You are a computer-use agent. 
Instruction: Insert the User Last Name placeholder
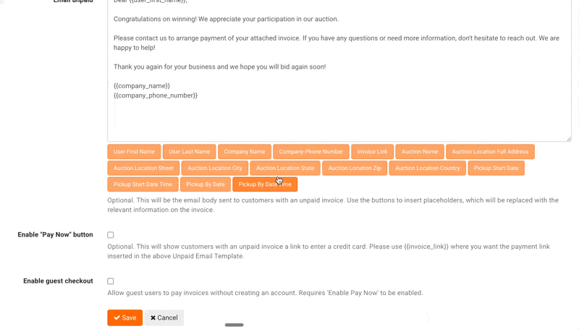[x=190, y=152]
